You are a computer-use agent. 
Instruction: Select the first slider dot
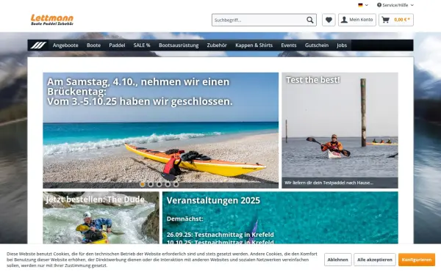click(143, 184)
